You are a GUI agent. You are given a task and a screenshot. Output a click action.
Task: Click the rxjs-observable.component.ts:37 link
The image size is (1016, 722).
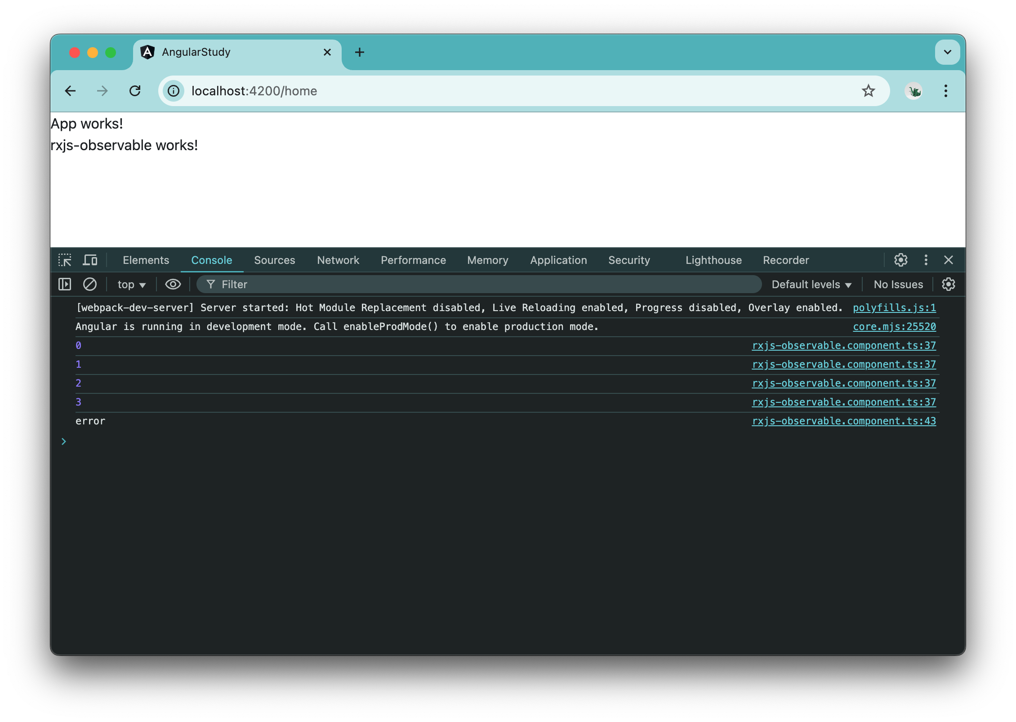(x=843, y=344)
